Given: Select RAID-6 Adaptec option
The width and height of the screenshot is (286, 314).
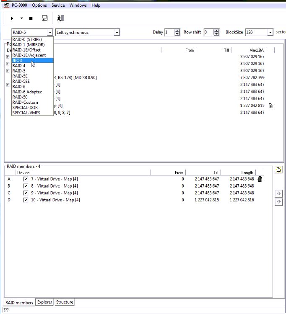Looking at the screenshot, I should (32, 92).
